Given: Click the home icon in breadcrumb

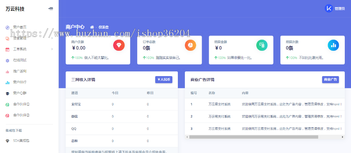Looking at the screenshot, I should coord(92,27).
